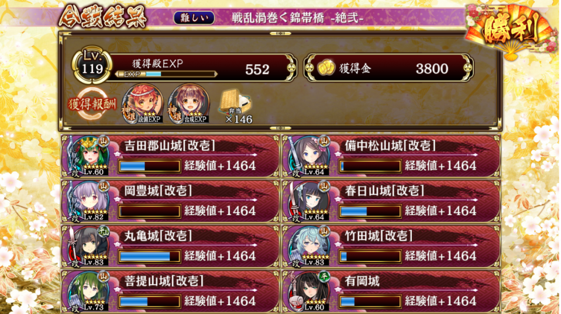Viewport: 561px width, 314px height.
Task: Click the 難しい difficulty badge
Action: click(194, 18)
